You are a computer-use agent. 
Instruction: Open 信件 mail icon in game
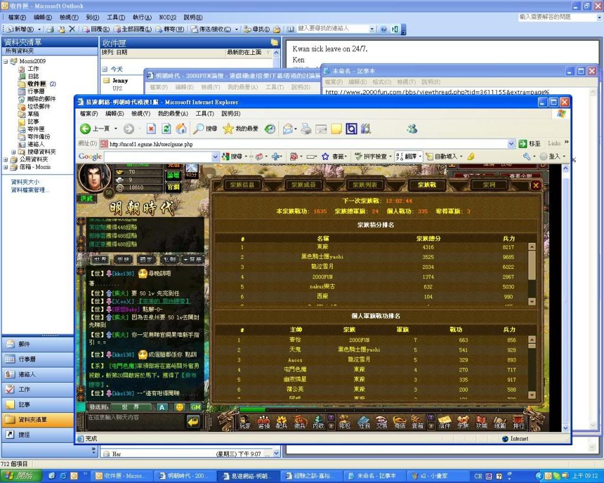(x=445, y=422)
